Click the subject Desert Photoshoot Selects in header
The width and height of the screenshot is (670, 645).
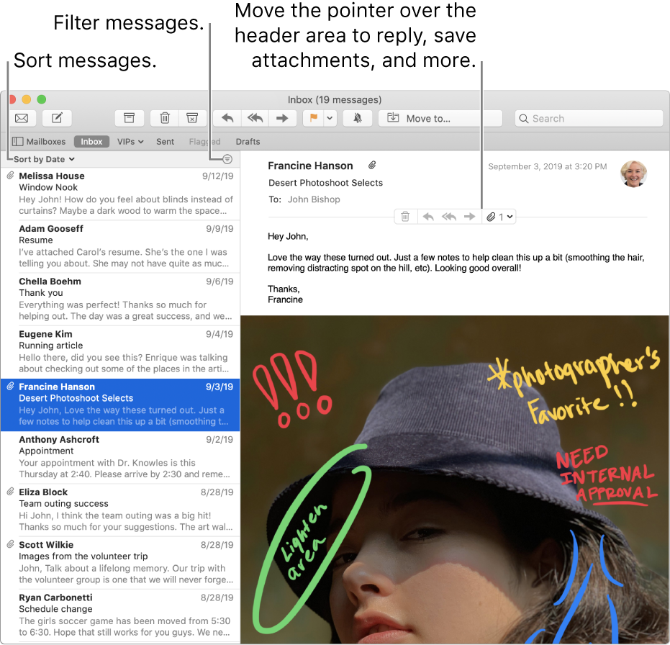[325, 183]
